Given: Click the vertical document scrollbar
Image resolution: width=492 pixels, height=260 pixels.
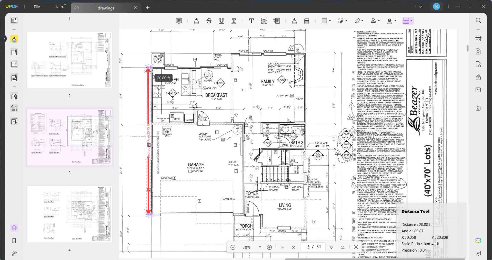Looking at the screenshot, I should 467,48.
